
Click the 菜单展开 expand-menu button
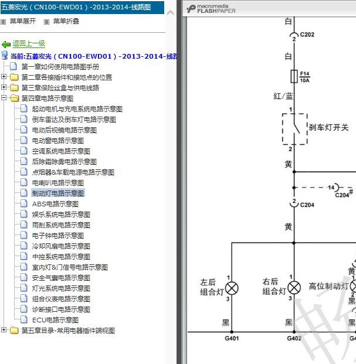coord(18,21)
